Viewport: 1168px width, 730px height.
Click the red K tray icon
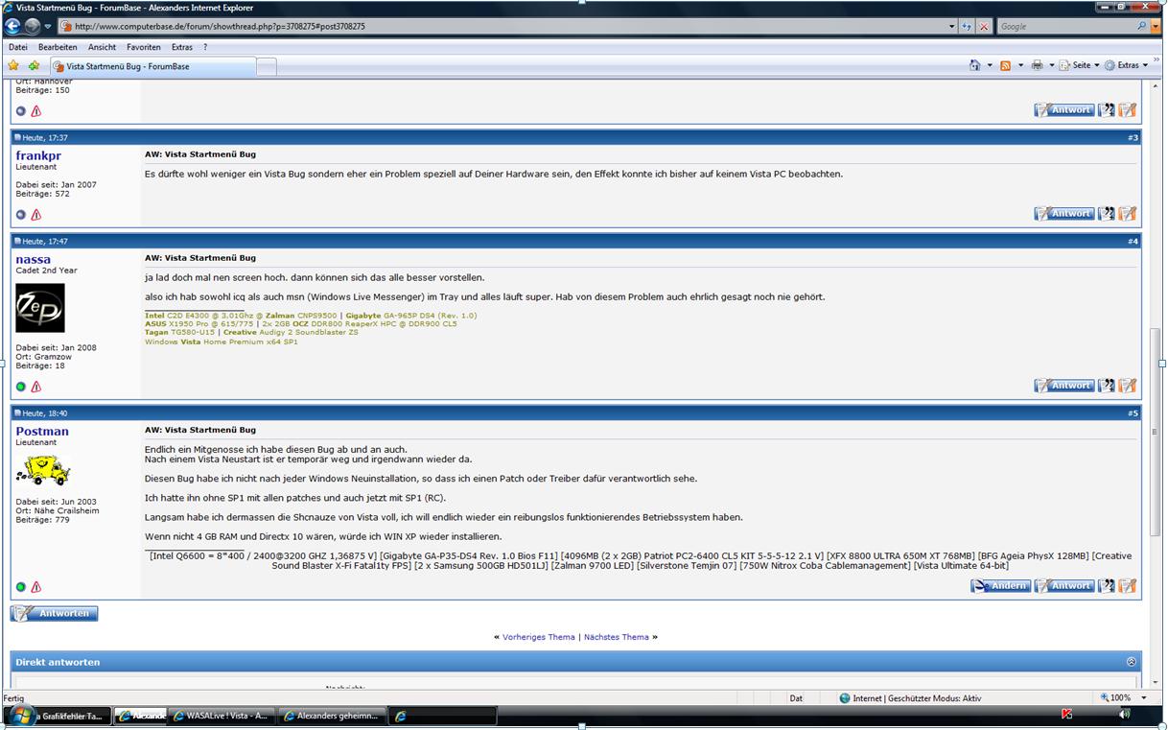[1067, 715]
